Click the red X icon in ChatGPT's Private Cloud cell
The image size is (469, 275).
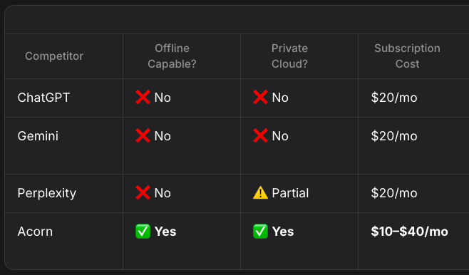pyautogui.click(x=260, y=98)
